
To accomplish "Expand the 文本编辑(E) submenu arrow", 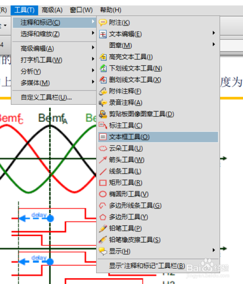I will 214,33.
